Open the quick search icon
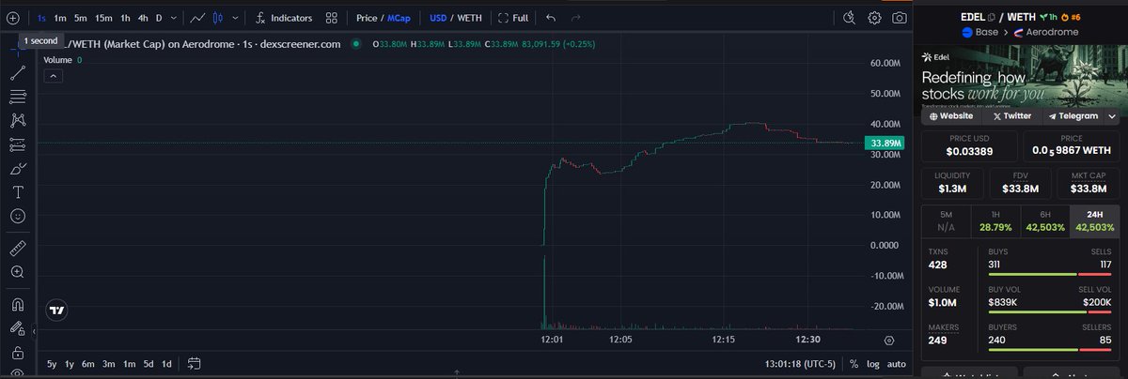The width and height of the screenshot is (1128, 379). point(850,17)
